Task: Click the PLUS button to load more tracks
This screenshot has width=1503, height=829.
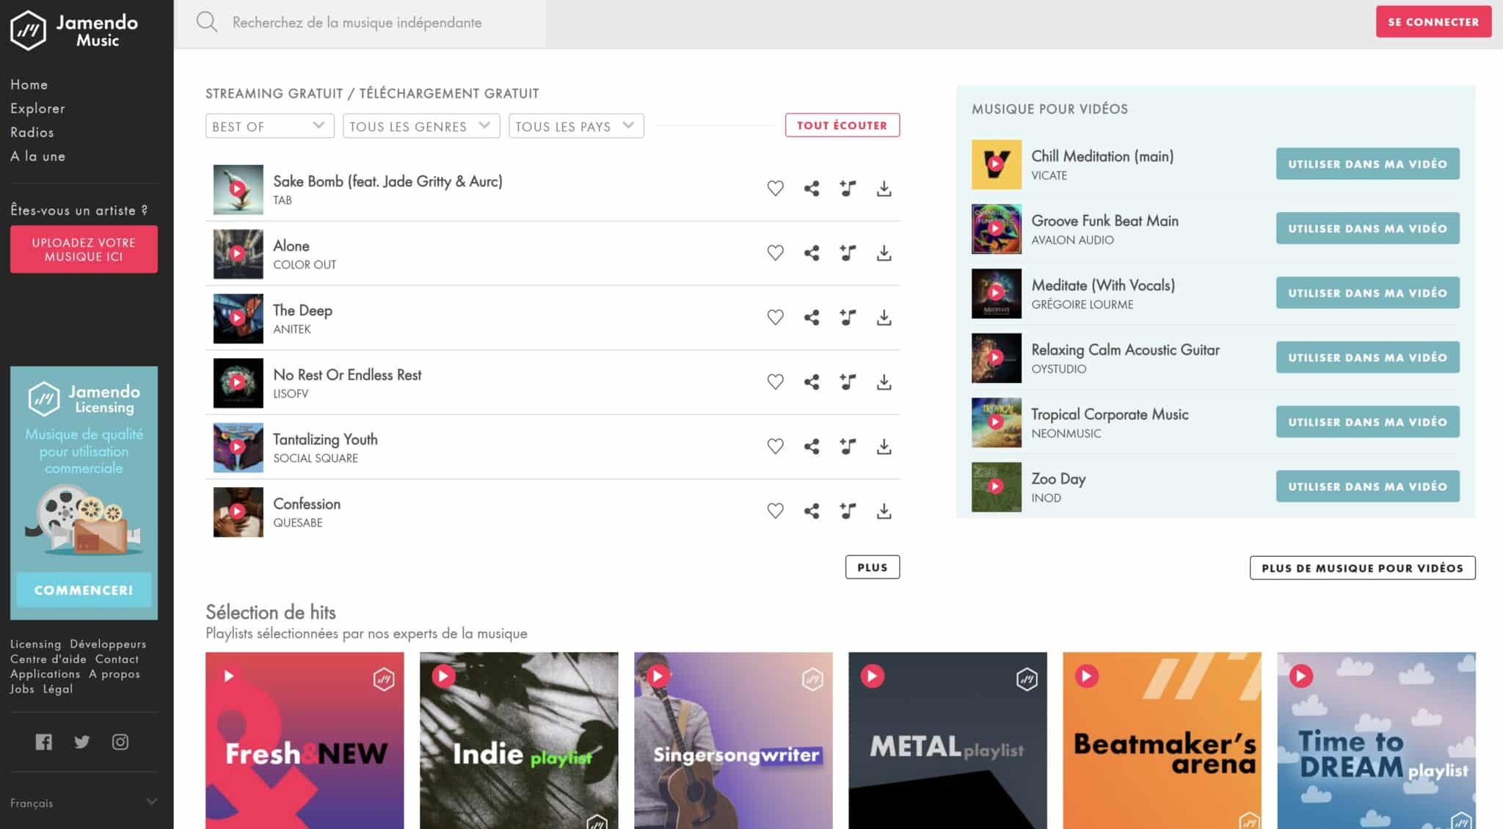Action: pyautogui.click(x=872, y=566)
